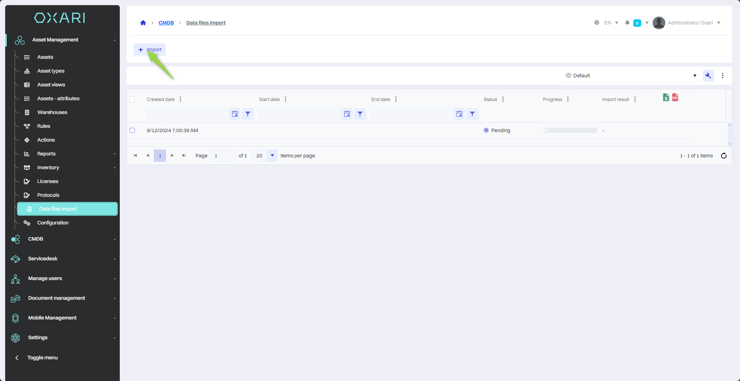Apply the End date filter icon
Image resolution: width=740 pixels, height=381 pixels.
click(x=472, y=114)
